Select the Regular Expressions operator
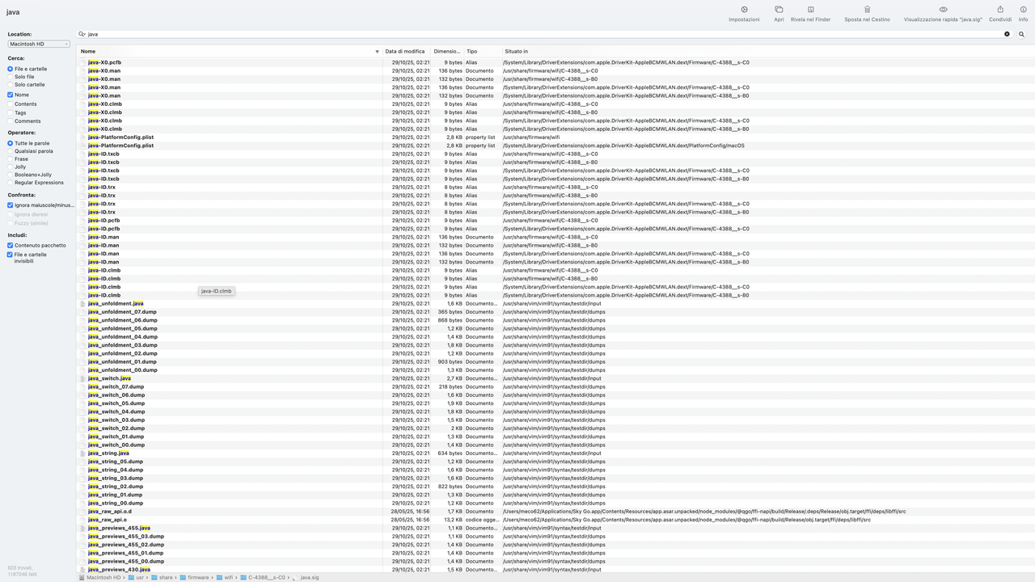Viewport: 1035px width, 582px height. [10, 183]
